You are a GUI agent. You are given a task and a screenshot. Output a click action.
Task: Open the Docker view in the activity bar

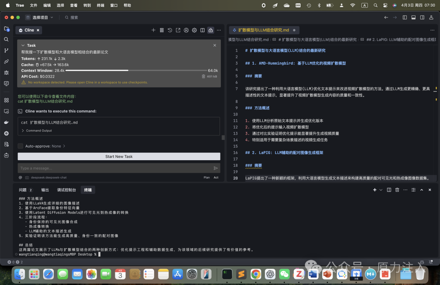click(6, 122)
